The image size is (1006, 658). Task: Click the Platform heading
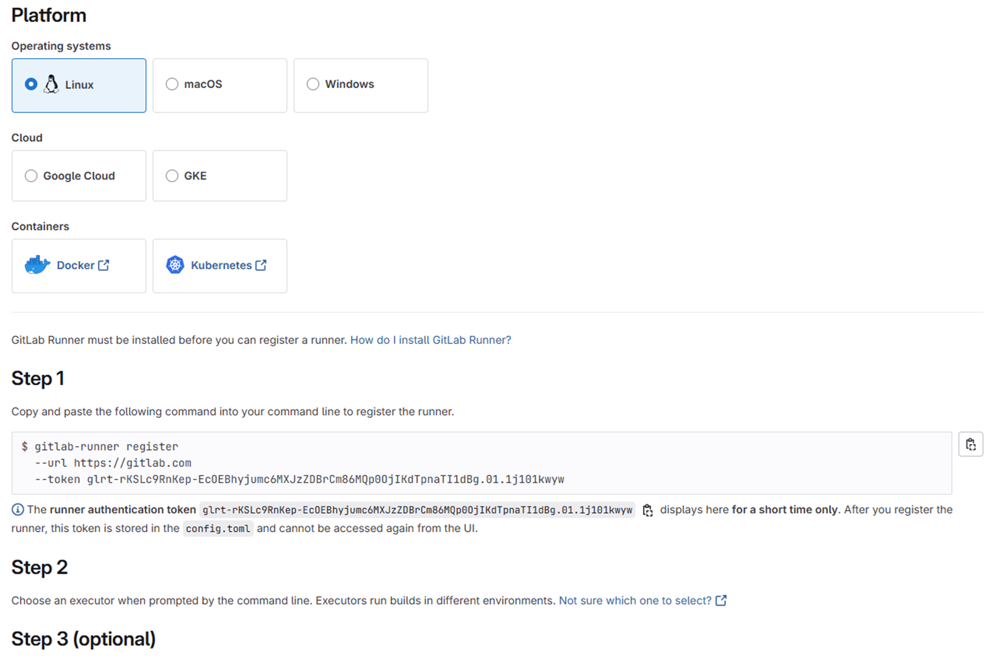[x=49, y=15]
